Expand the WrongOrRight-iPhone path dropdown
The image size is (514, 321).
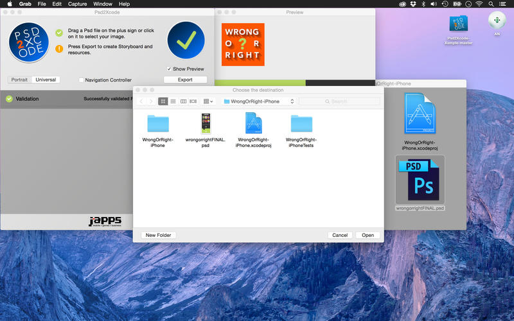258,101
